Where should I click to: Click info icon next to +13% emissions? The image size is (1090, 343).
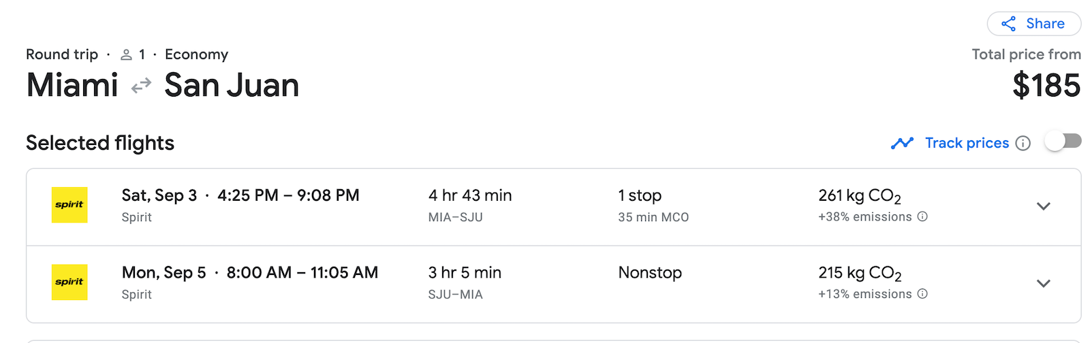pos(922,294)
